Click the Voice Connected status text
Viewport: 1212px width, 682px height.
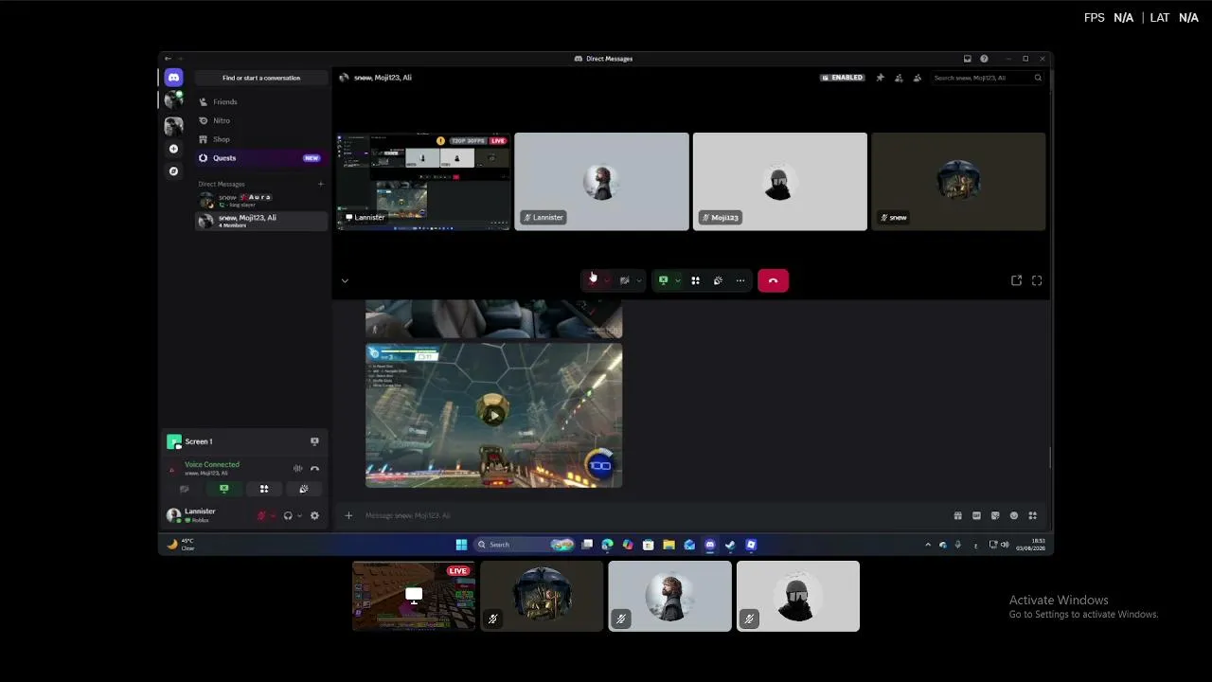point(212,464)
